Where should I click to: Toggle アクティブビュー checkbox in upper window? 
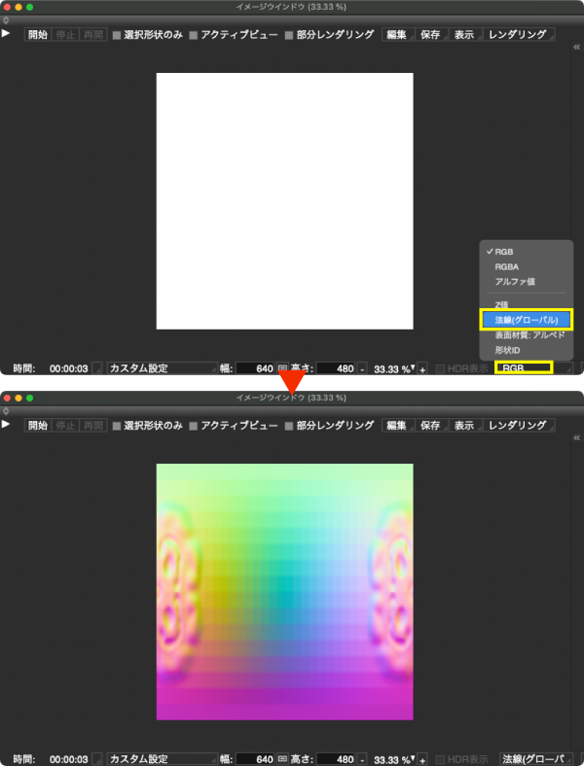pos(193,35)
